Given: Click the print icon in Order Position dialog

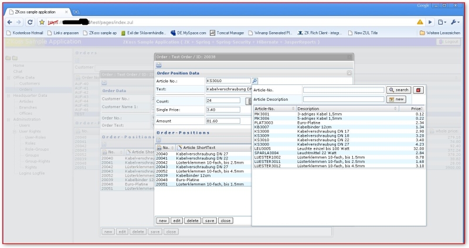Looking at the screenshot, I should pyautogui.click(x=159, y=65).
